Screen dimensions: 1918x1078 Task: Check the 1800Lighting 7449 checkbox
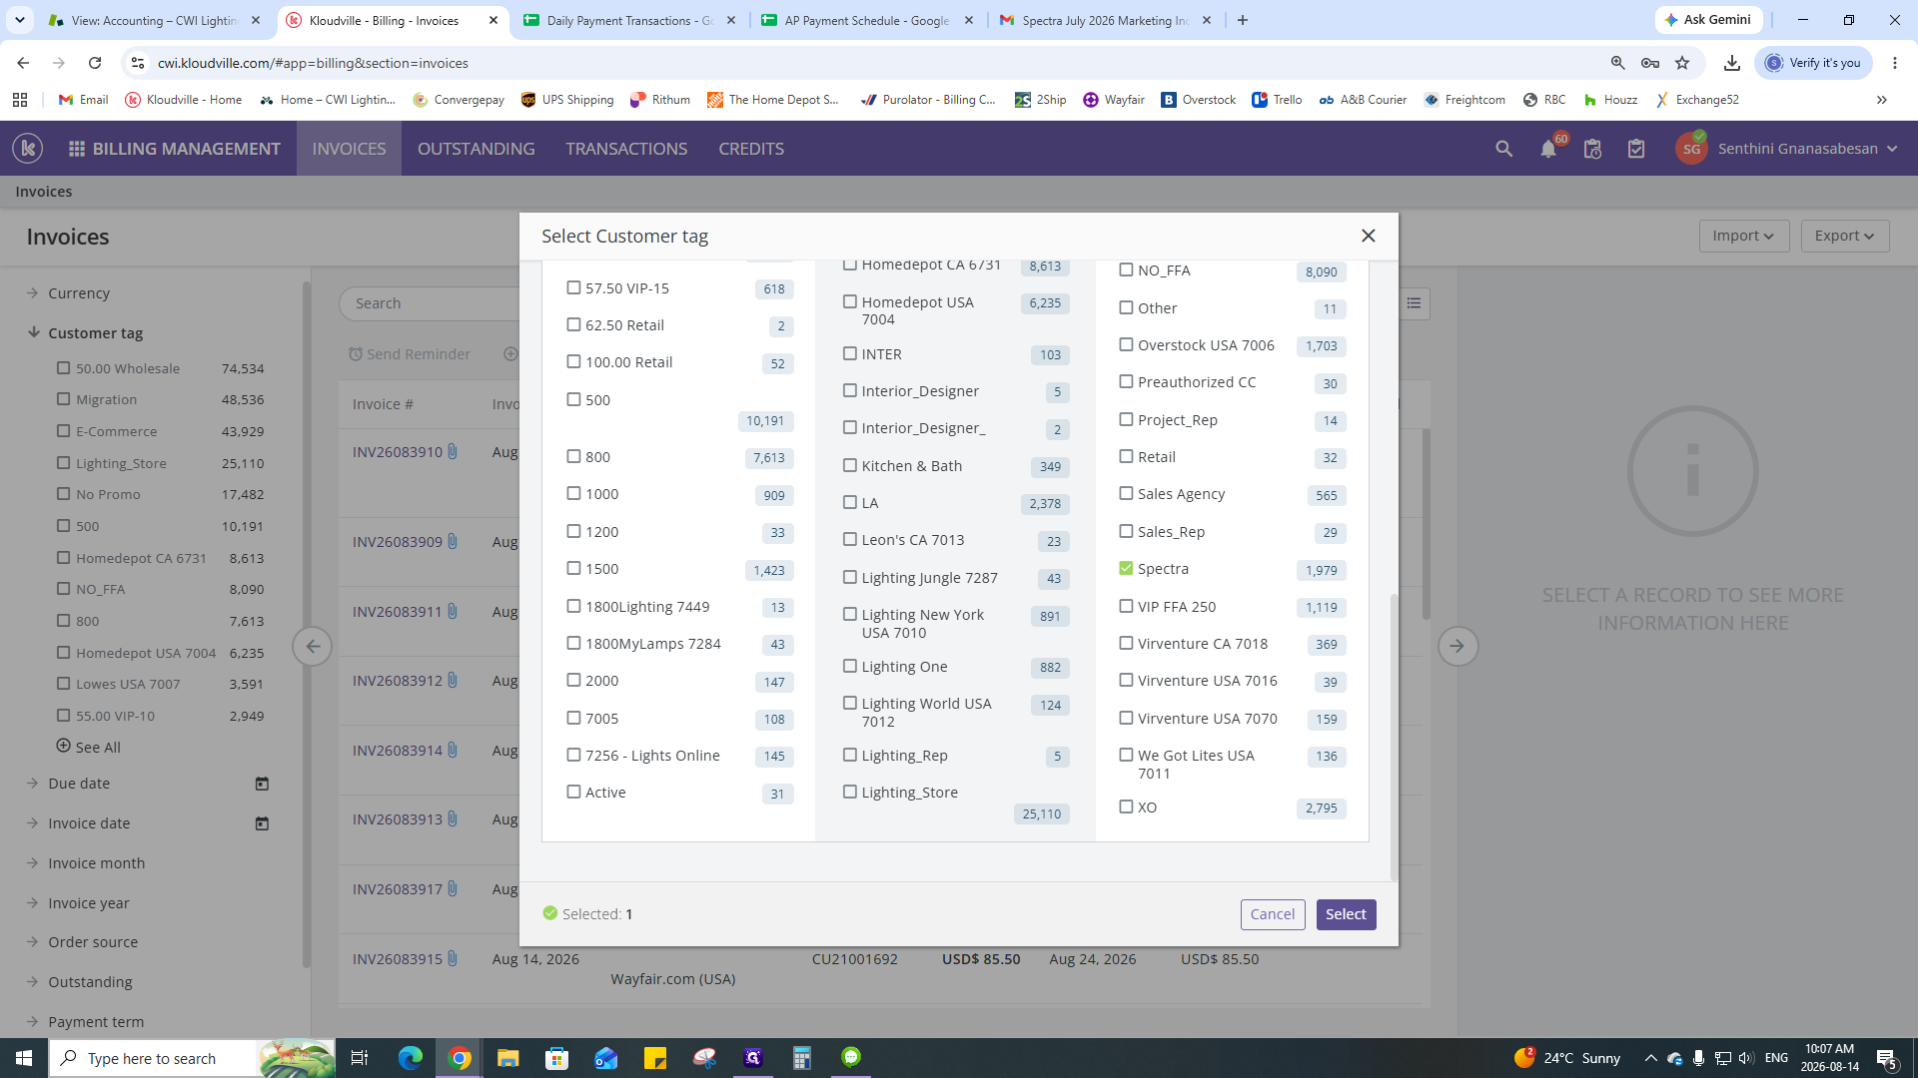click(x=573, y=606)
